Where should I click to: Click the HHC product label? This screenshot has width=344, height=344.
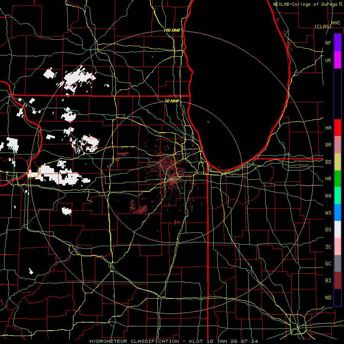336,23
